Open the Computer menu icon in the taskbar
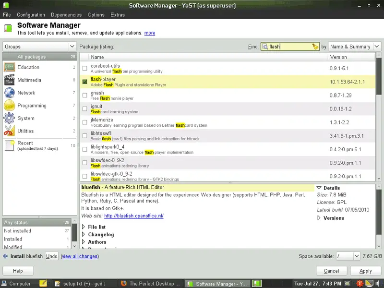Image resolution: width=384 pixels, height=288 pixels. click(4, 284)
